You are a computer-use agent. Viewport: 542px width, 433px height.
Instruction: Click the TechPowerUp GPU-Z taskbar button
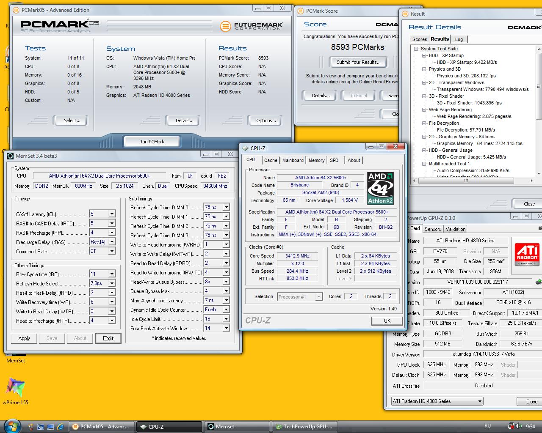304,426
